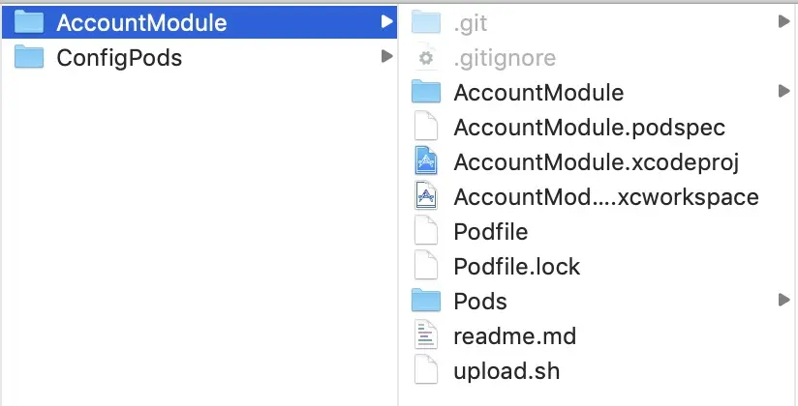Click the xcworkspace file icon

pos(426,196)
